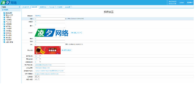Open the online recharge status dropdown
This screenshot has width=196, height=110.
[x=37, y=77]
